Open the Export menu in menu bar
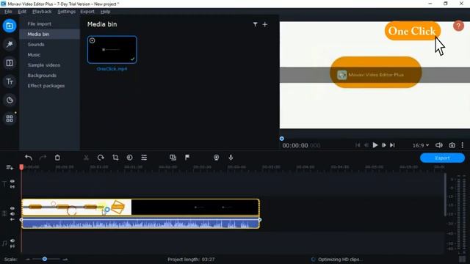 pyautogui.click(x=87, y=12)
